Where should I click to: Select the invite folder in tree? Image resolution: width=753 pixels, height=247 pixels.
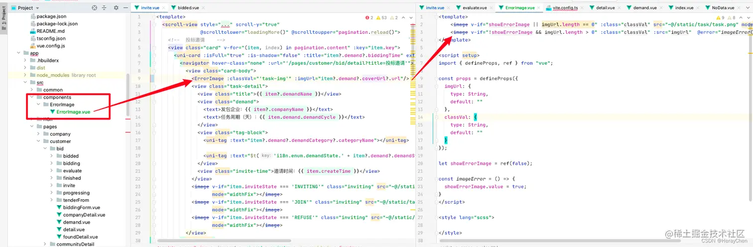(65, 185)
